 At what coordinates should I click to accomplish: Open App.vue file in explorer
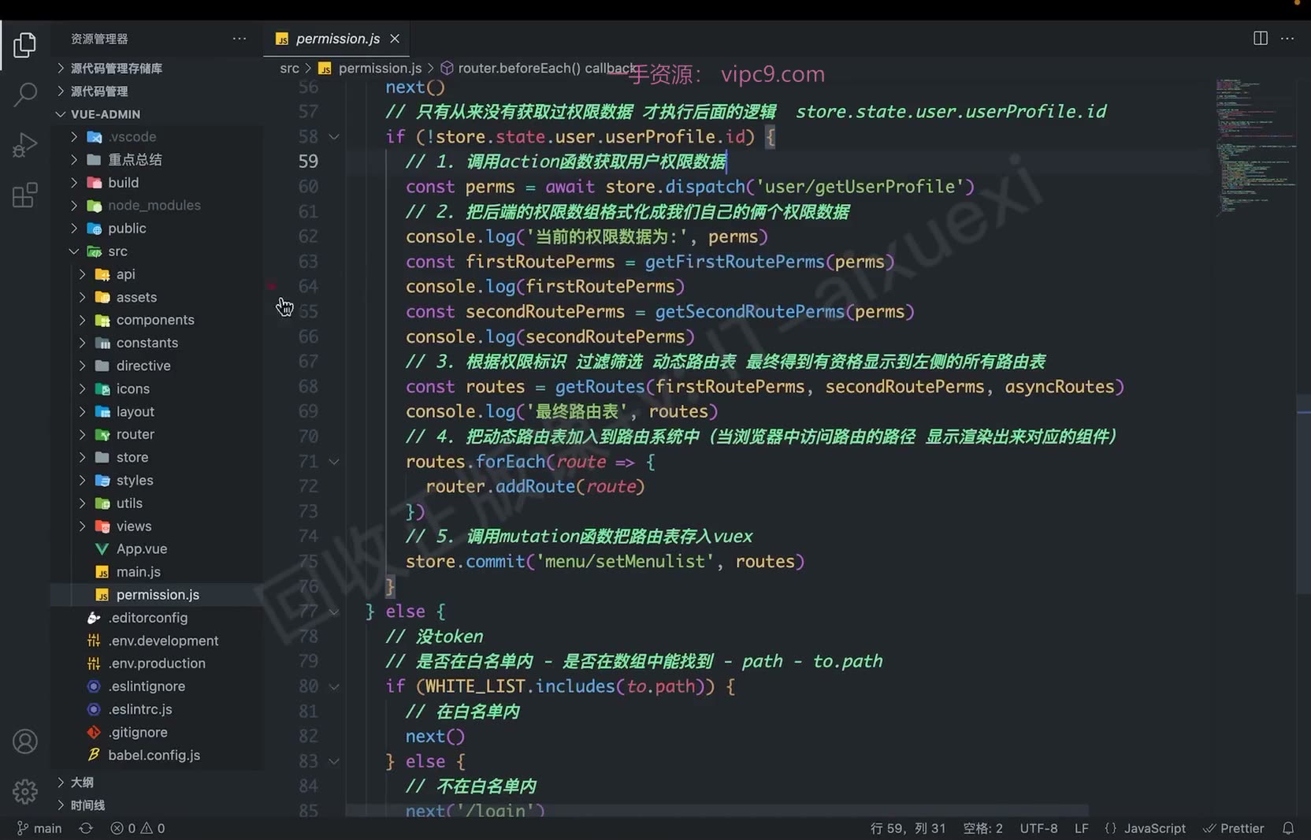(142, 548)
